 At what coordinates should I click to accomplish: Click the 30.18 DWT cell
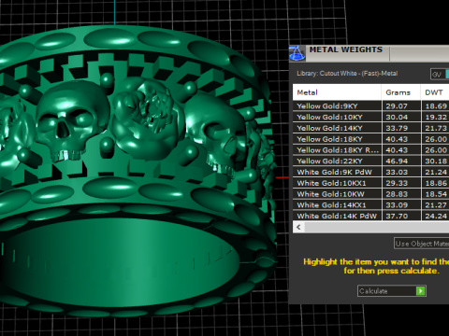coord(435,161)
